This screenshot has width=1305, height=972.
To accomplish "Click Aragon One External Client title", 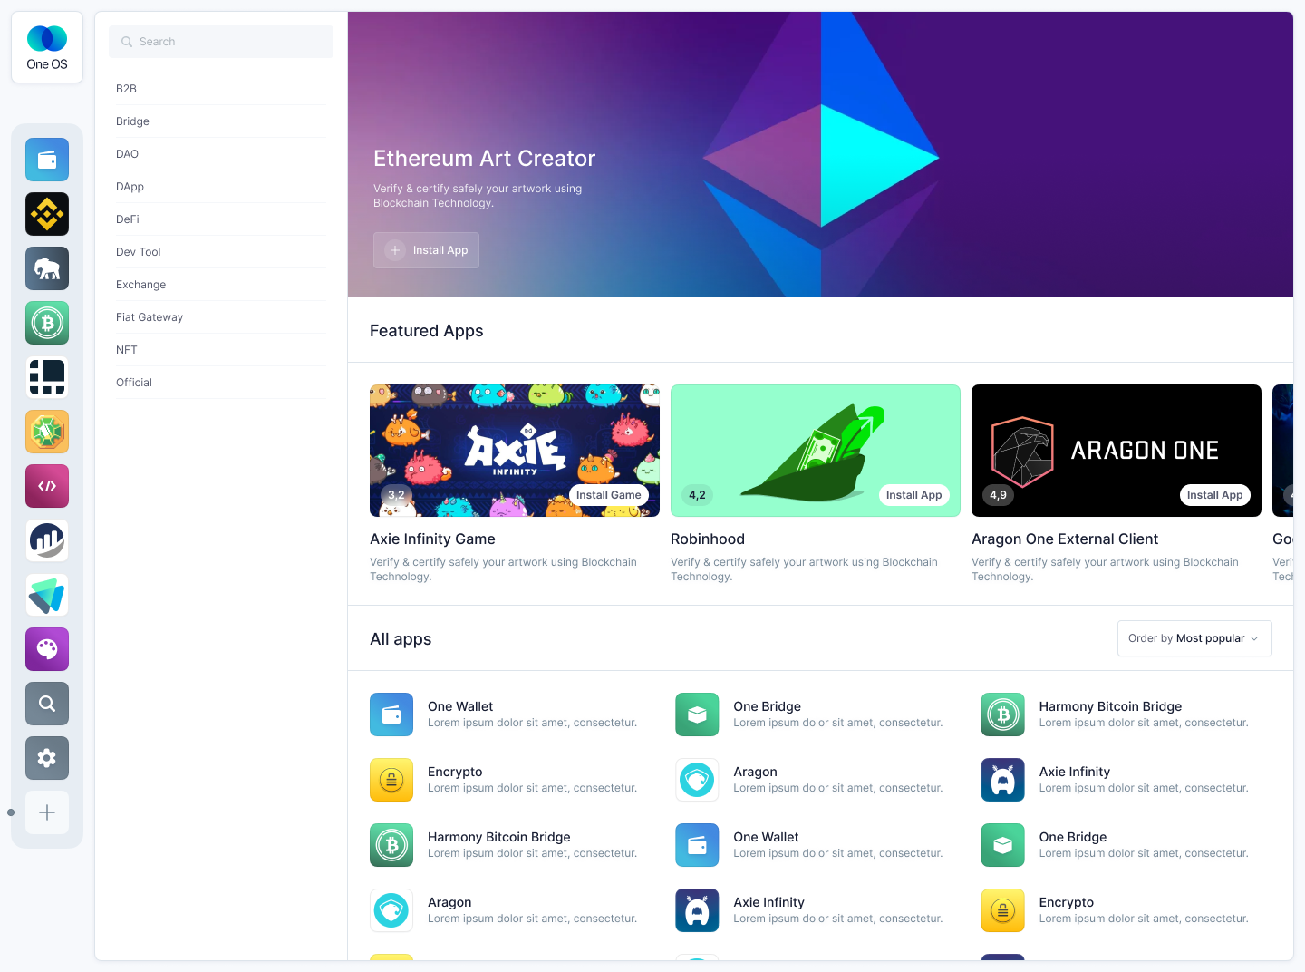I will pyautogui.click(x=1065, y=539).
